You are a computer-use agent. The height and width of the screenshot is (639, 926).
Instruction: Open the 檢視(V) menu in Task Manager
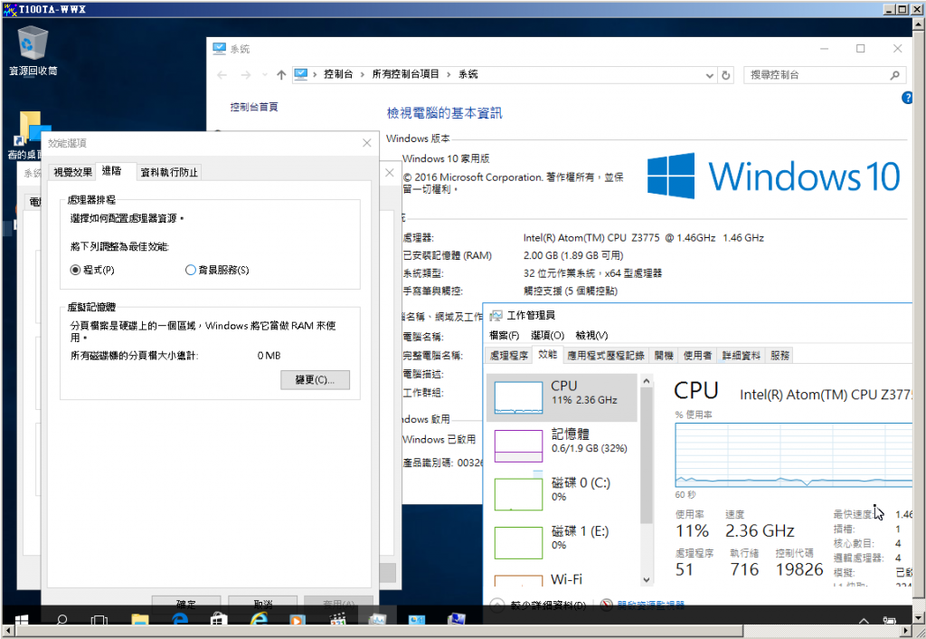click(591, 335)
